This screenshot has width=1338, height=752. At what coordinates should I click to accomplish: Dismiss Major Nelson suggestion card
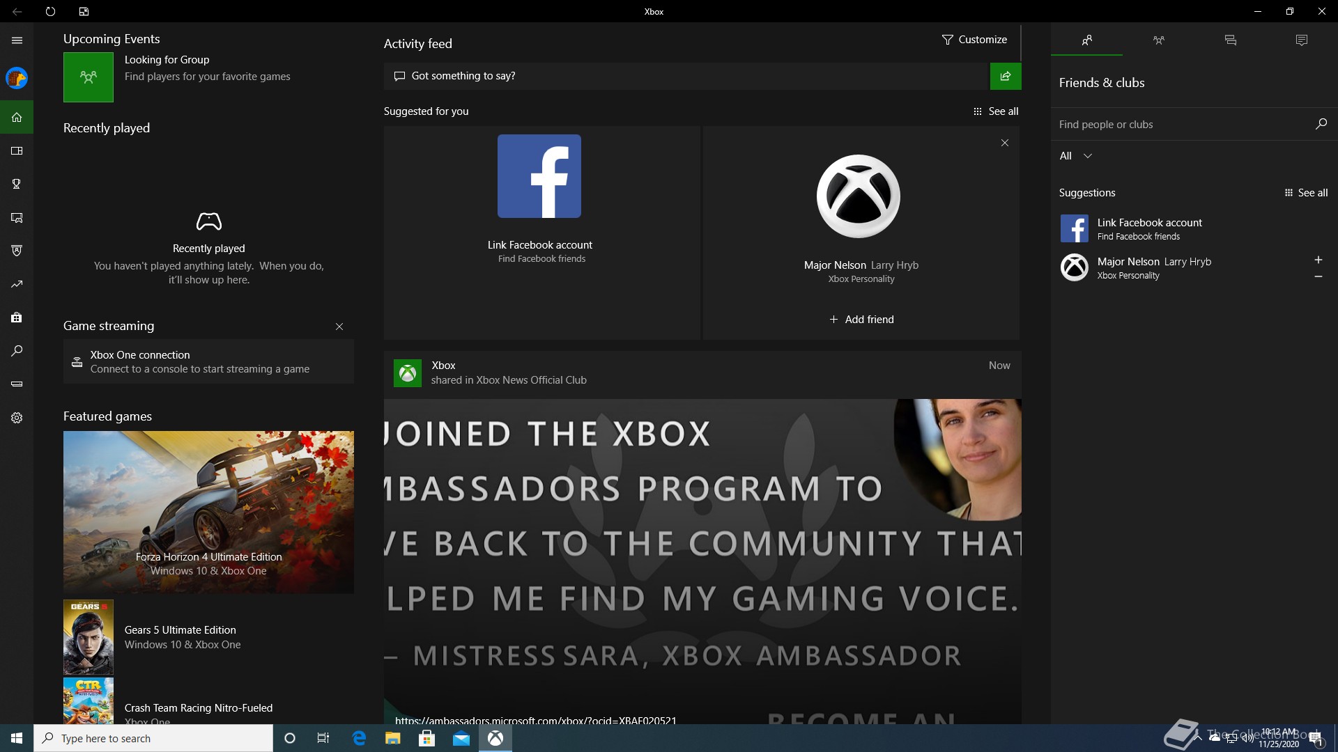pos(1005,143)
